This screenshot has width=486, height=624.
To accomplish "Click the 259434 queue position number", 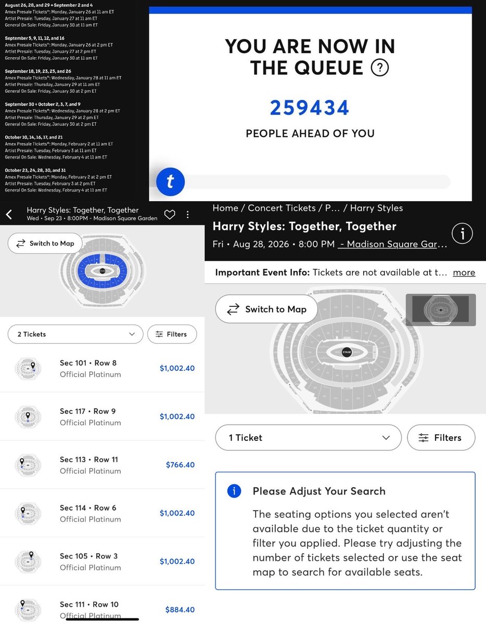I will 310,108.
